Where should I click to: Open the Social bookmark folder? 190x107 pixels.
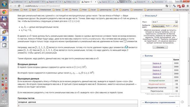pos(92,10)
